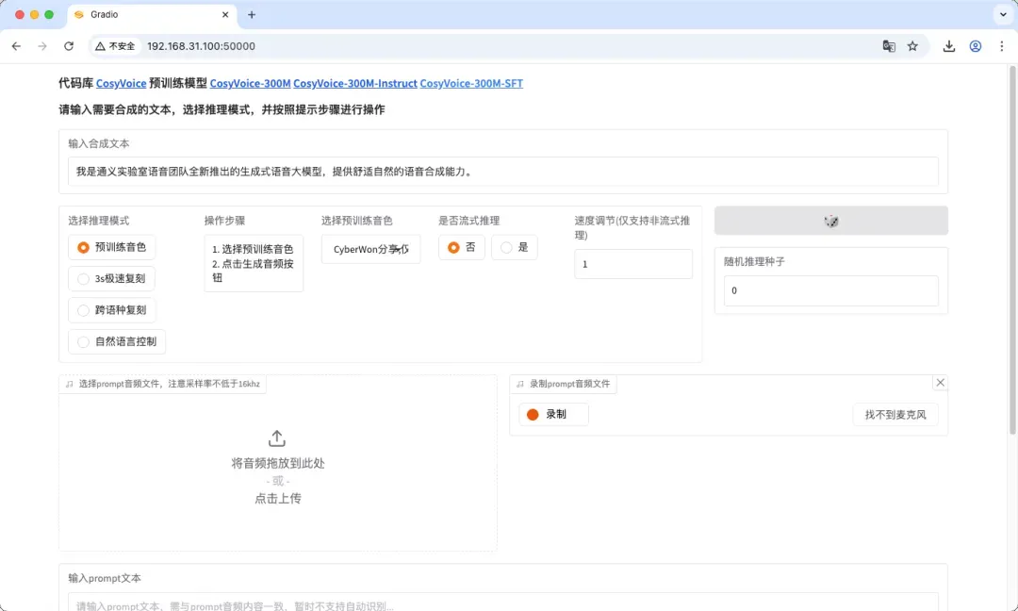This screenshot has height=611, width=1018.
Task: Click the dice icon to randomize the seed
Action: click(x=830, y=221)
